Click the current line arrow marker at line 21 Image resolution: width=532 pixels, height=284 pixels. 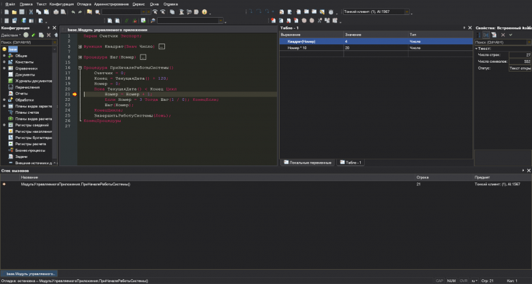(x=74, y=94)
